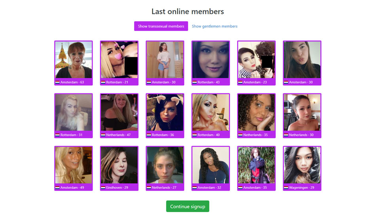This screenshot has height=222, width=380.
Task: Open the Amsterdam · 49 profile photo
Action: click(x=74, y=168)
